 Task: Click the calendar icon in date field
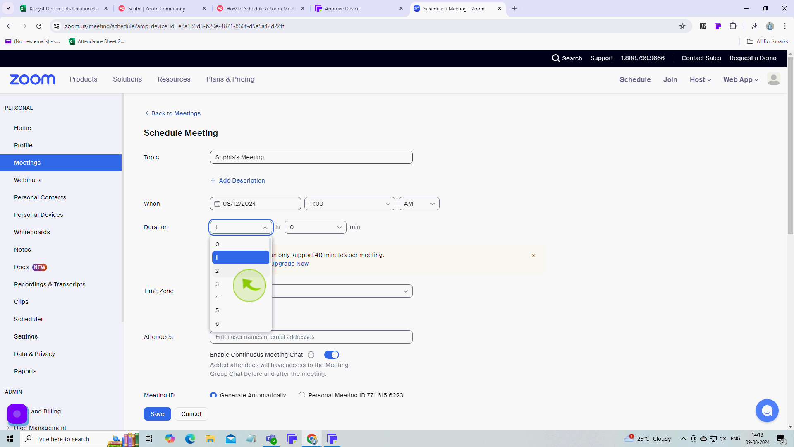(217, 204)
